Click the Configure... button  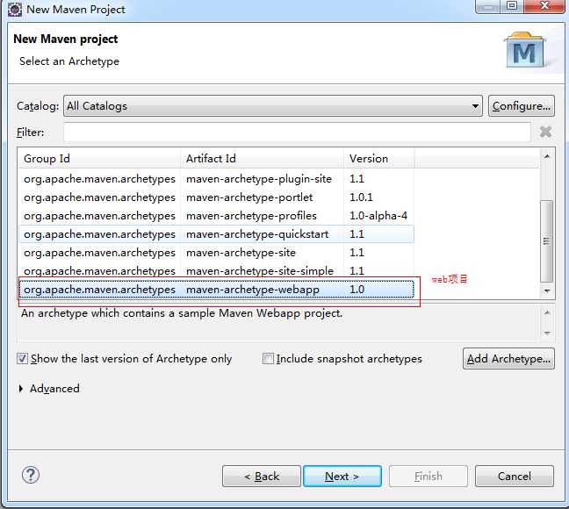point(521,106)
